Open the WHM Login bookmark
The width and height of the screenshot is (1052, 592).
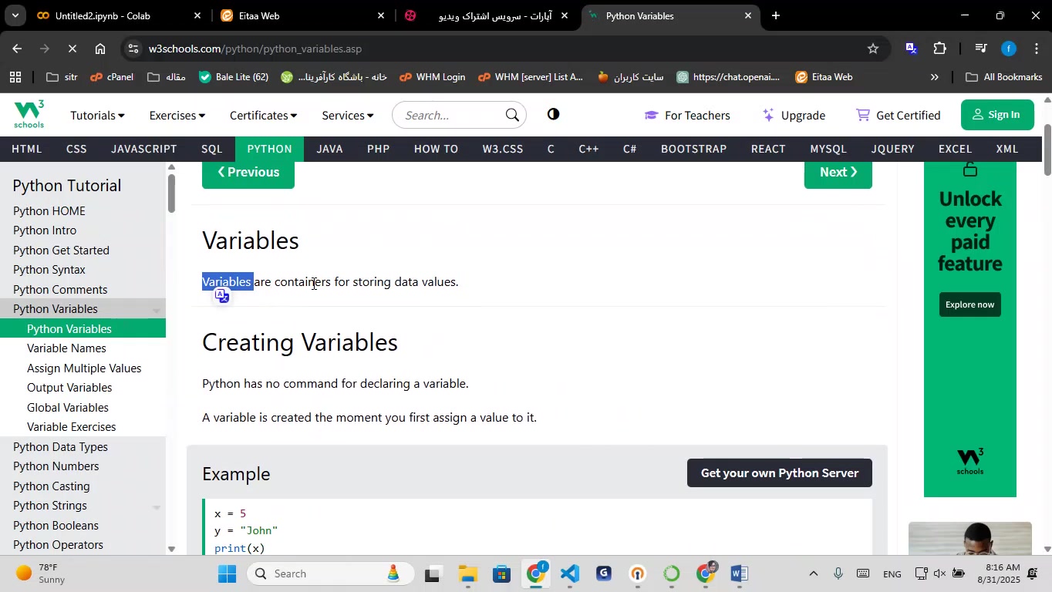tap(432, 77)
